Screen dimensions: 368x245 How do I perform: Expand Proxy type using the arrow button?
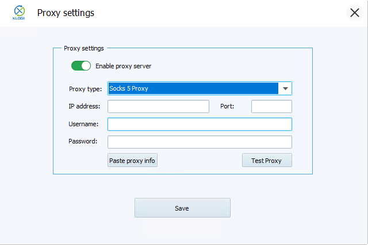pos(285,88)
